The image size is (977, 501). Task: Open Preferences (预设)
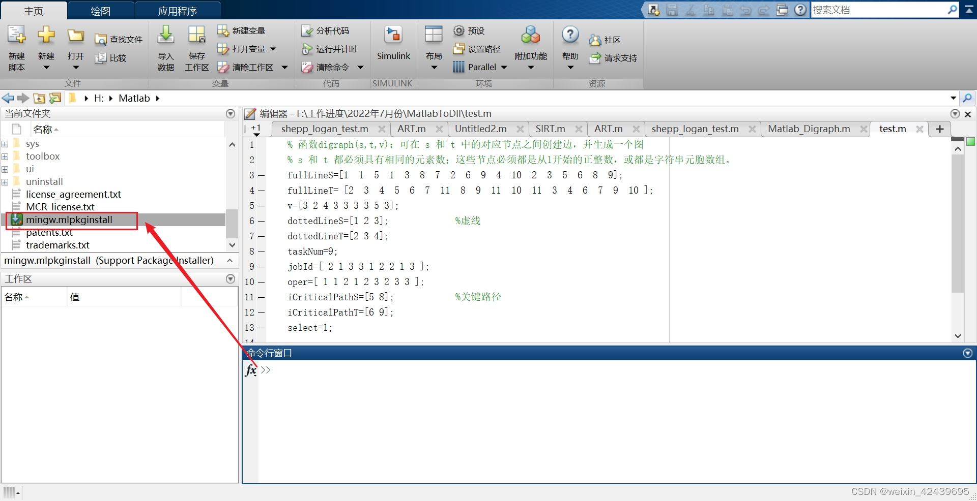469,31
